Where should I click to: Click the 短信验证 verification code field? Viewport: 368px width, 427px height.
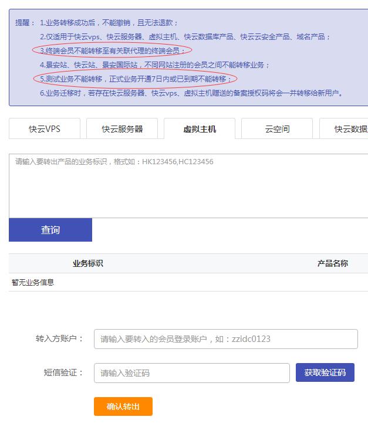coord(192,373)
